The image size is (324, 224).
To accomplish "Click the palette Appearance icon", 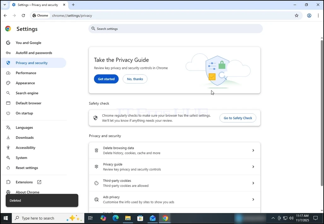I will coord(8,83).
